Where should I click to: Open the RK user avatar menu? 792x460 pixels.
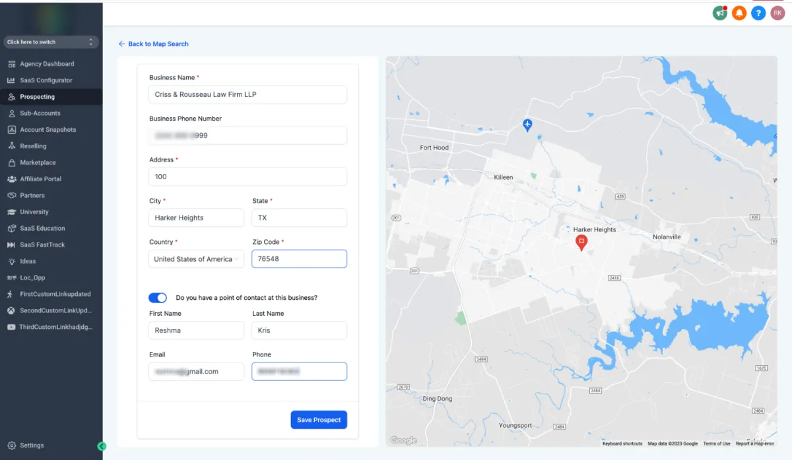[x=777, y=13]
